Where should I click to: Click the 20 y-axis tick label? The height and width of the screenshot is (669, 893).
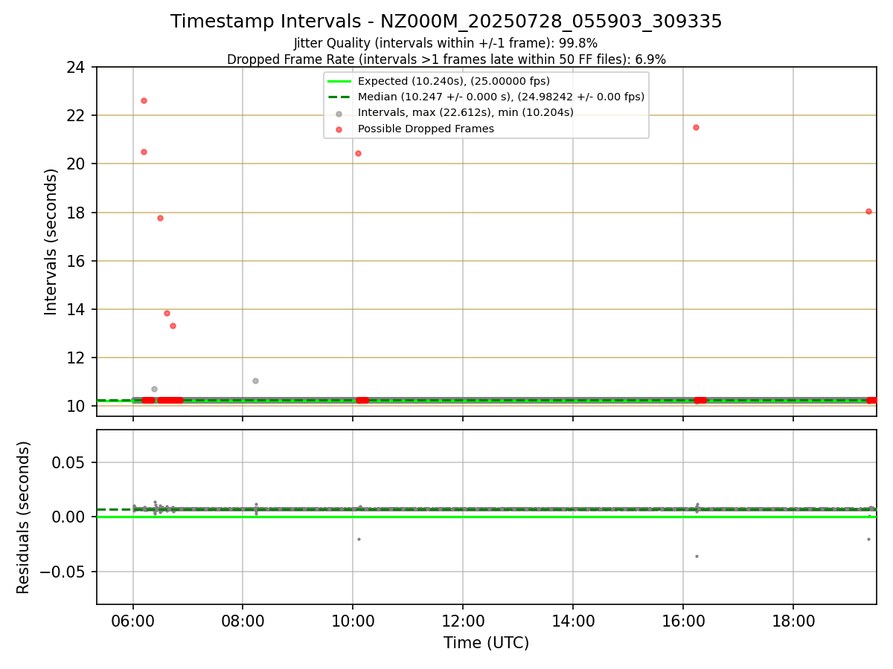pos(76,164)
